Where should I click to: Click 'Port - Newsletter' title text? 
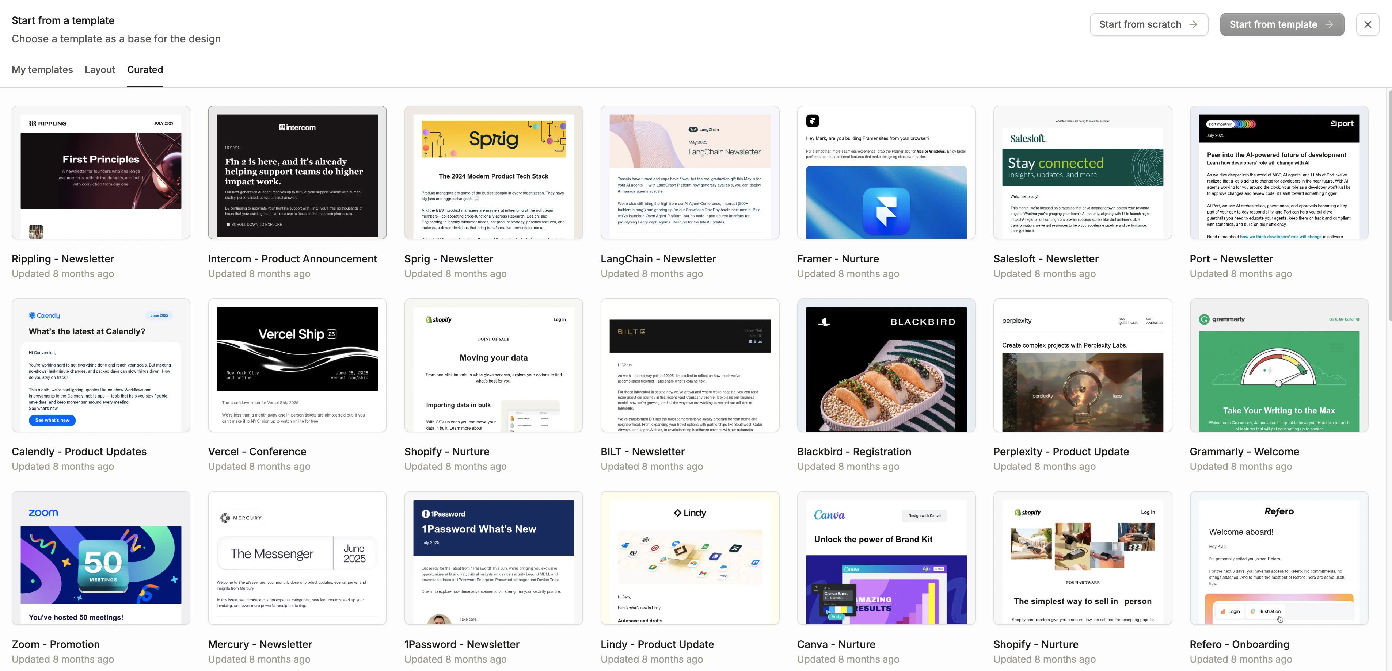[1231, 258]
